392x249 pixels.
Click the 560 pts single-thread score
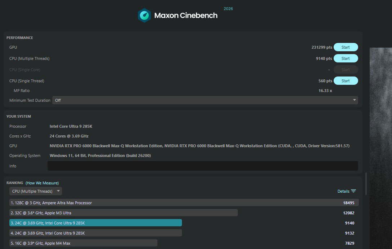pos(325,81)
